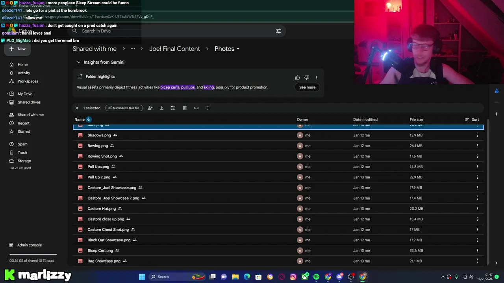Open the side panel add-ons plus icon
504x283 pixels.
(497, 114)
